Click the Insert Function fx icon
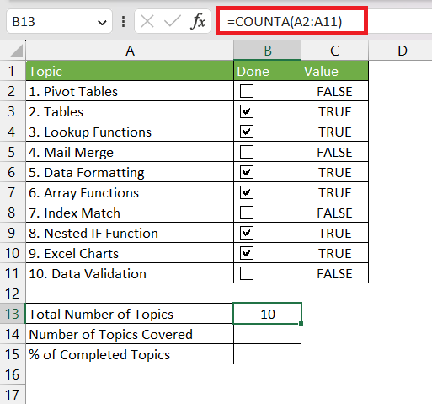 198,21
